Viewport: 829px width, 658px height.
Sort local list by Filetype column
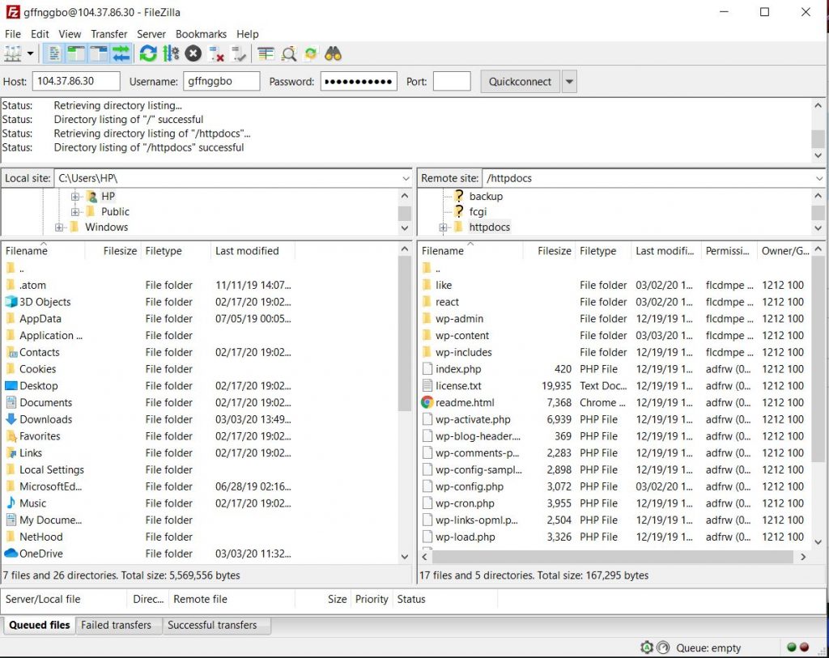pyautogui.click(x=176, y=251)
